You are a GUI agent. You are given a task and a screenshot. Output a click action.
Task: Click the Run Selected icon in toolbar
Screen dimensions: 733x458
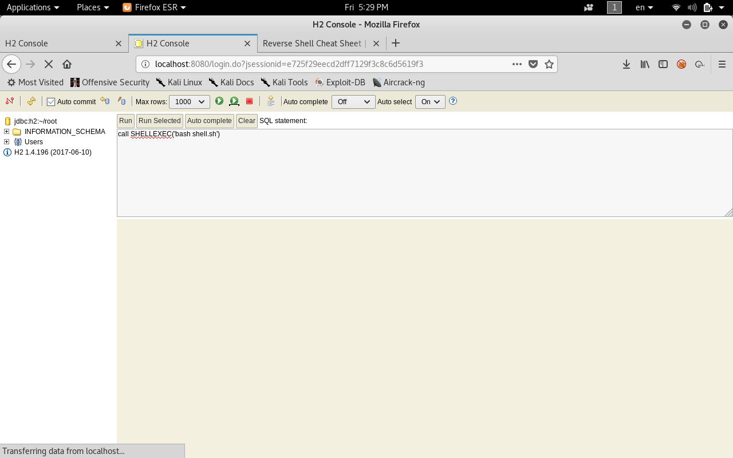click(x=234, y=101)
